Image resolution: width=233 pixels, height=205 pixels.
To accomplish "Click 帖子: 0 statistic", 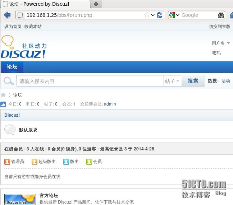I will coord(51,104).
